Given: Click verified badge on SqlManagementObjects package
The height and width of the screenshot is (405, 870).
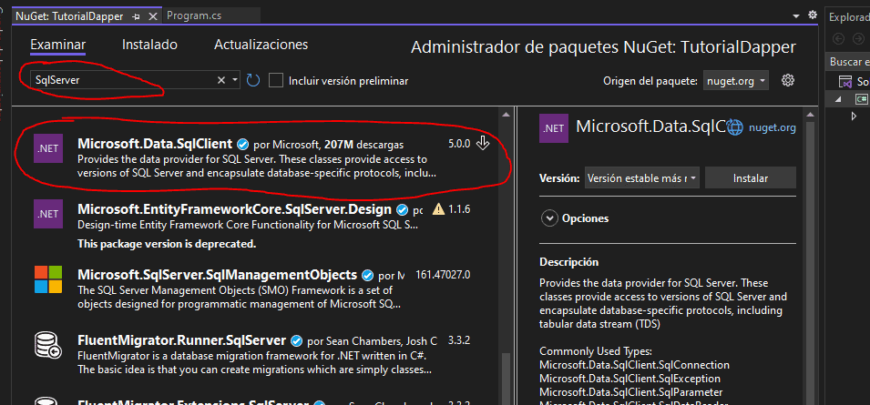Looking at the screenshot, I should point(367,275).
